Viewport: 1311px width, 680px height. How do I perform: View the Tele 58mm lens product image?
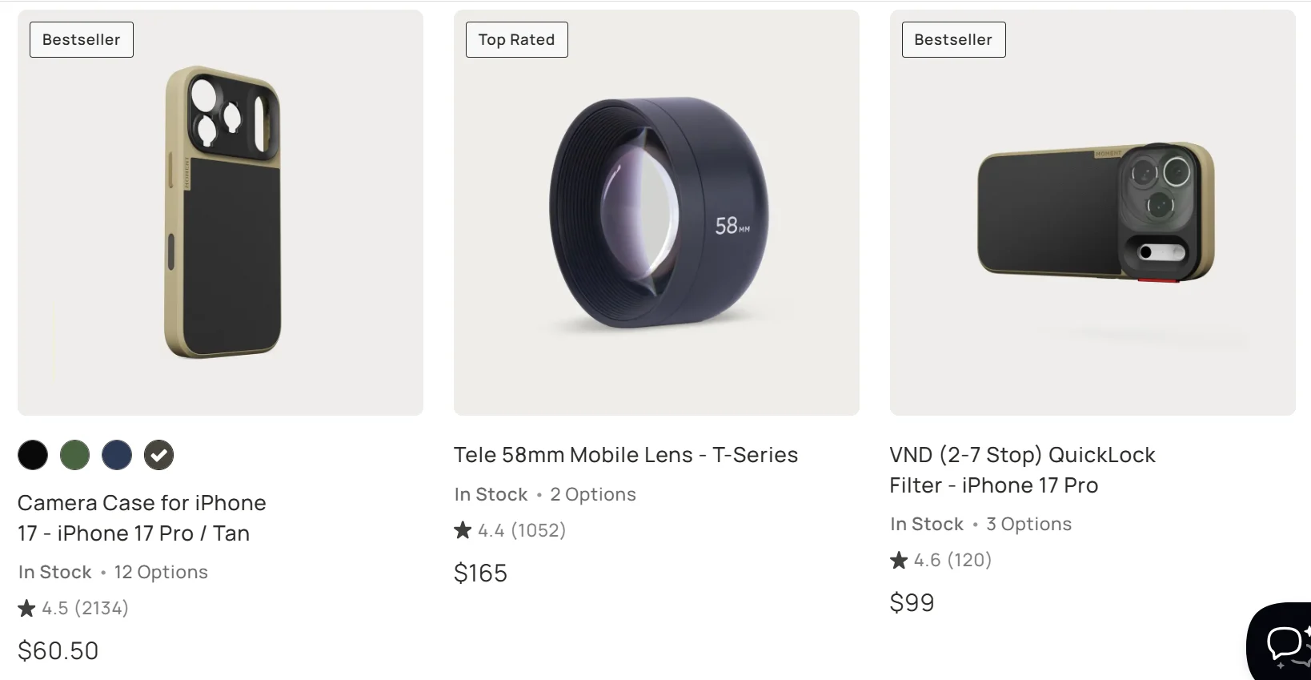pos(656,213)
